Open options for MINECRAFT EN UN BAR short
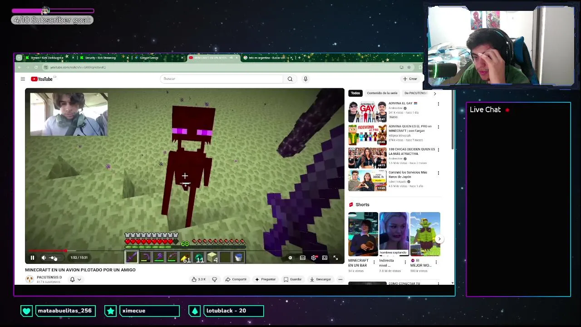 [374, 262]
